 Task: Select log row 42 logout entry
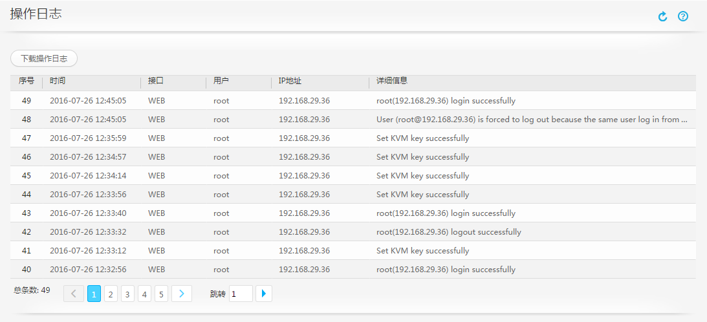[353, 232]
